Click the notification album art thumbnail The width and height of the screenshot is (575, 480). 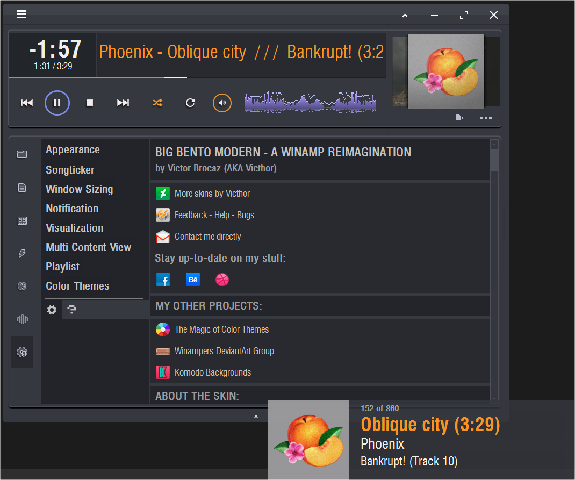(x=308, y=440)
